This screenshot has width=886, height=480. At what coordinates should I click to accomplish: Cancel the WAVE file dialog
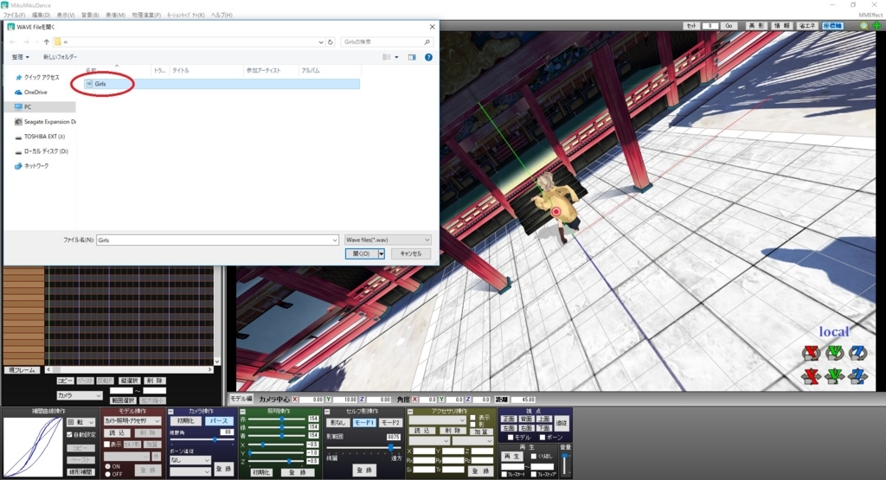[x=411, y=253]
